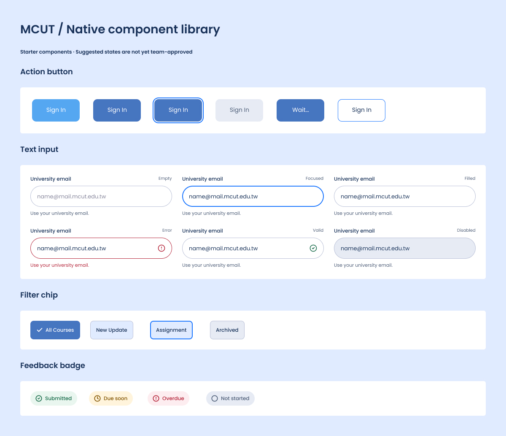Click the Empty state email input field
The image size is (506, 436).
(x=101, y=196)
